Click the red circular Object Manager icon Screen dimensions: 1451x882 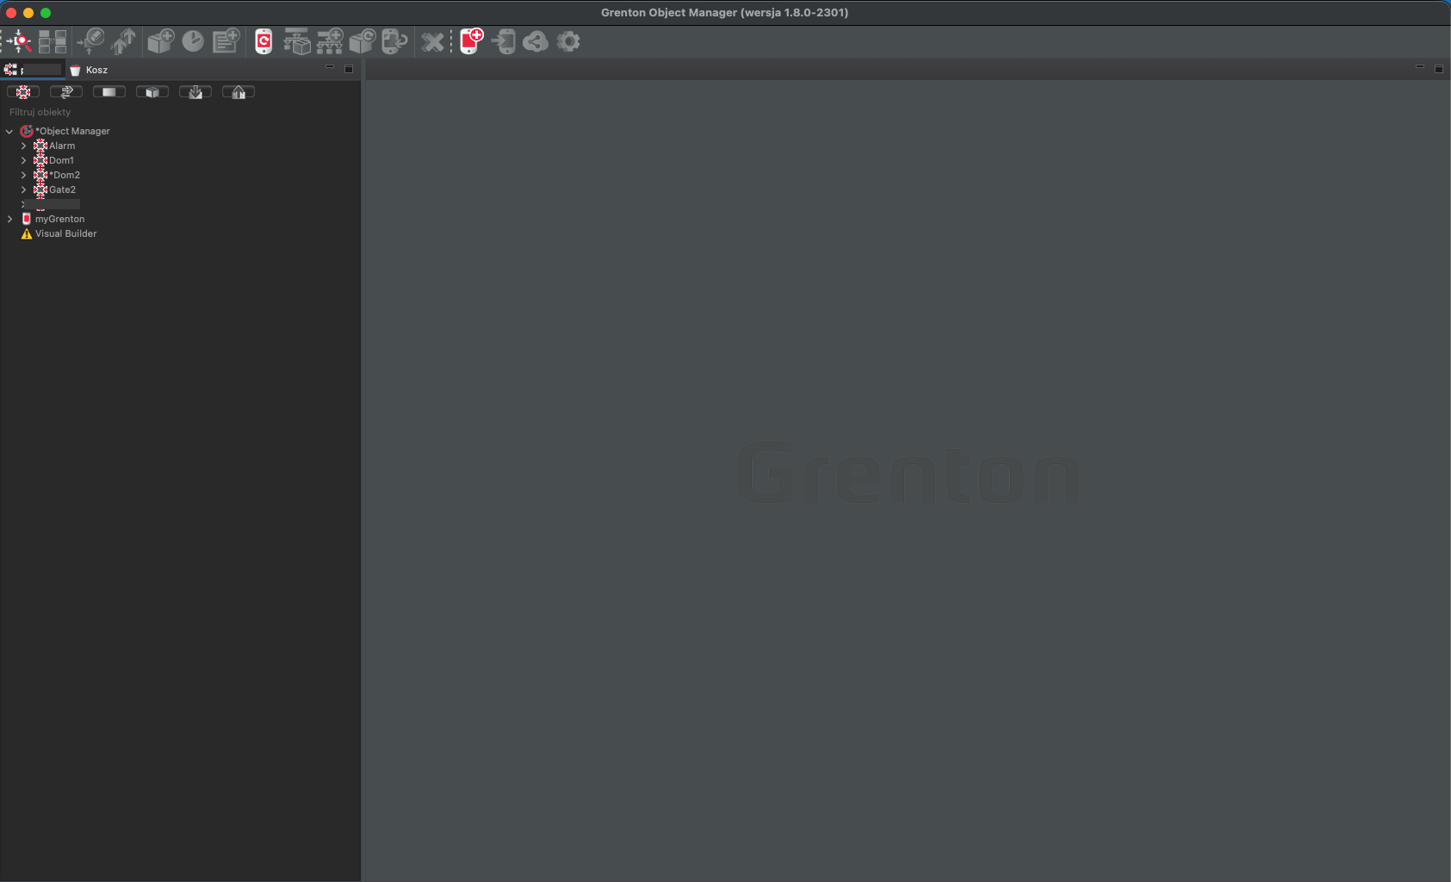(x=27, y=132)
